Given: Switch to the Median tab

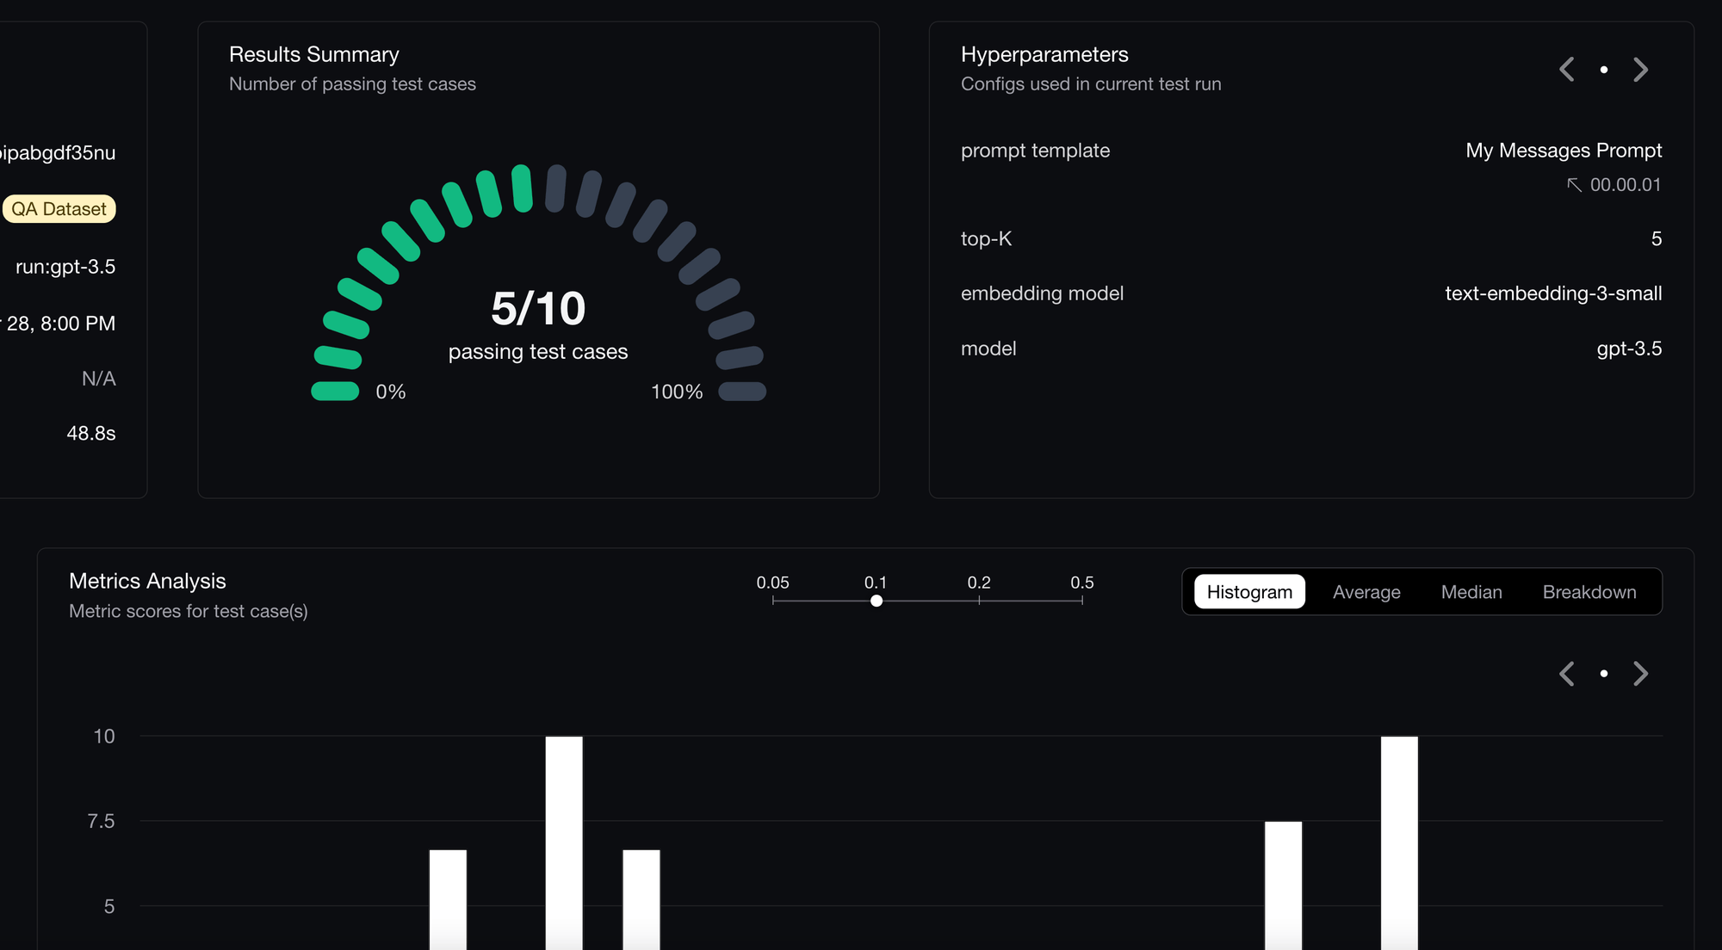Looking at the screenshot, I should 1471,592.
